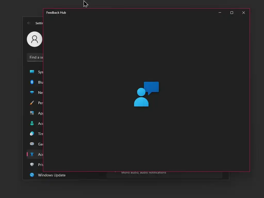Click the Feedback Hub splash logo
Viewport: 264px width, 198px height.
coord(146,94)
